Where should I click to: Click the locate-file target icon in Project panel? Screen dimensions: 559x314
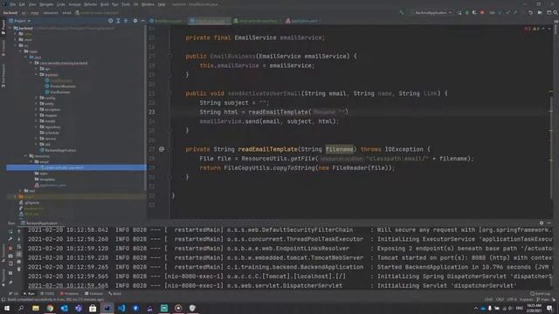(111, 21)
